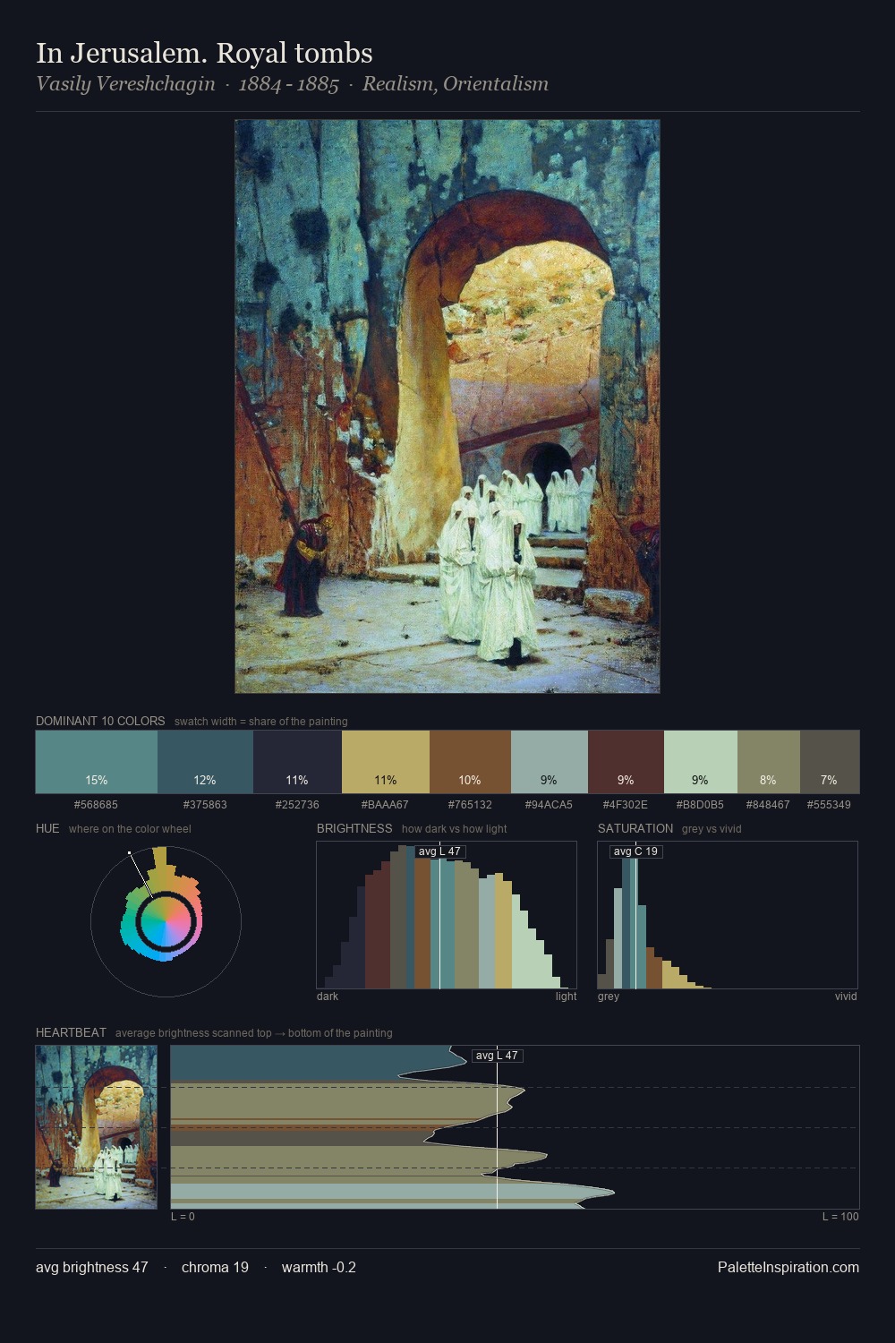
Task: Click 'how dark vs how light' caption
Action: coord(454,829)
